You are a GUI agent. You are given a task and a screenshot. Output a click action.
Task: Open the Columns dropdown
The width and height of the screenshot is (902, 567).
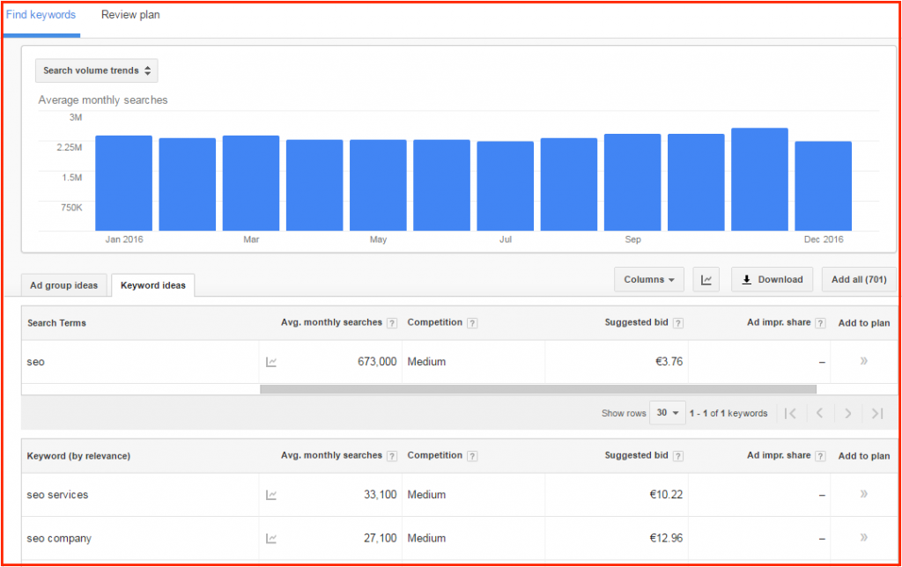click(x=649, y=279)
